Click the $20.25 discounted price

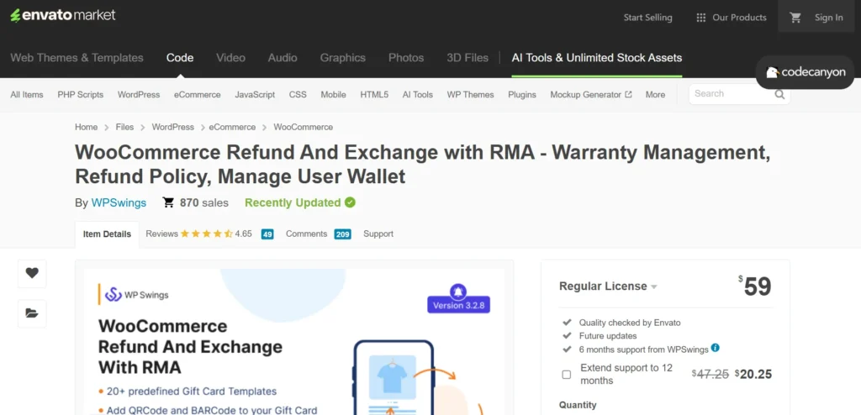[x=753, y=375]
